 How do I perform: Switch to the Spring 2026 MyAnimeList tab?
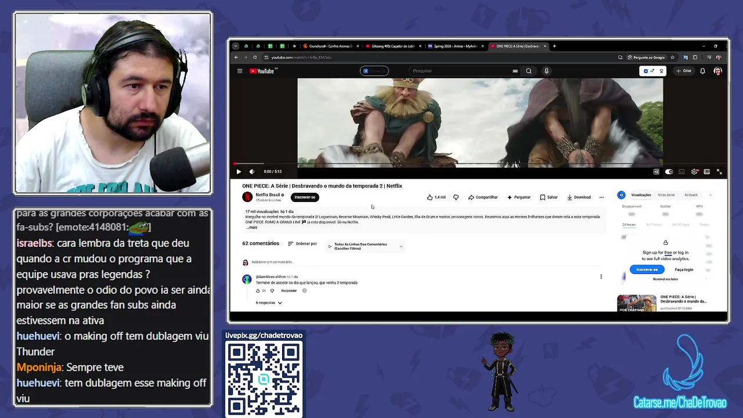point(456,46)
